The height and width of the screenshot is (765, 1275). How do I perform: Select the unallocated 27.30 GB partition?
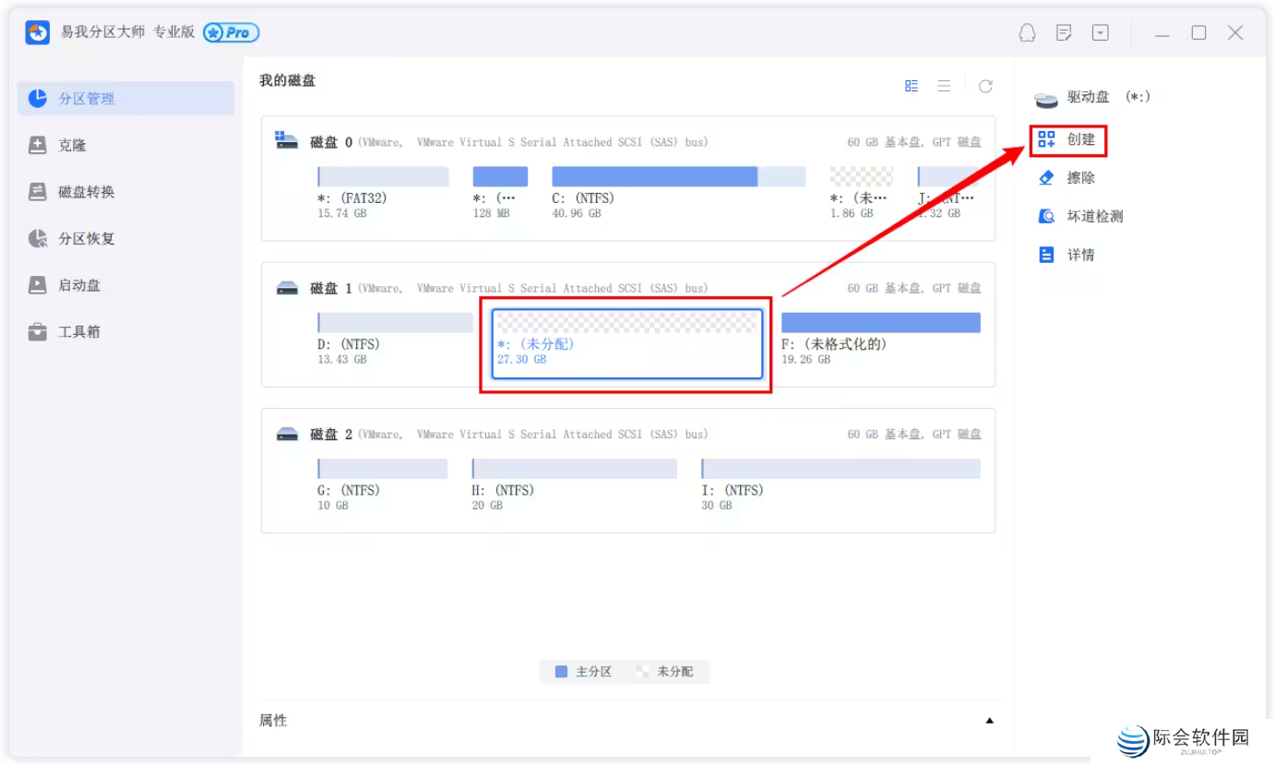point(626,343)
